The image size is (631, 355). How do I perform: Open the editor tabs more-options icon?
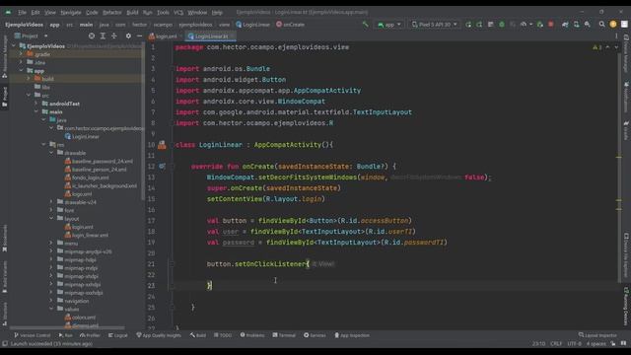[616, 36]
